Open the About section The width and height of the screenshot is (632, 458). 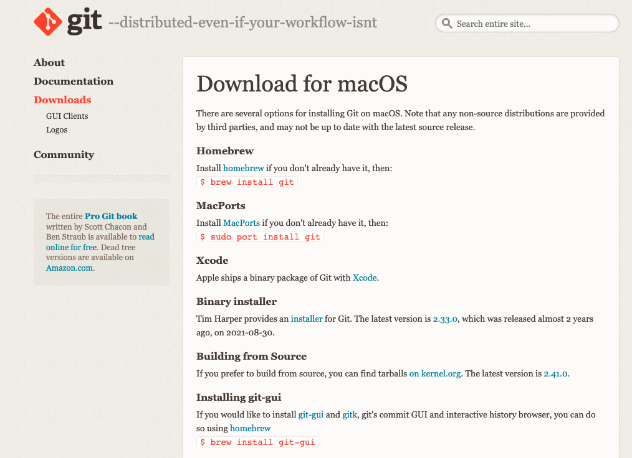pyautogui.click(x=49, y=62)
